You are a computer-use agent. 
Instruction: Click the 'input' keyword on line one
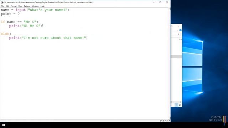tap(21, 10)
